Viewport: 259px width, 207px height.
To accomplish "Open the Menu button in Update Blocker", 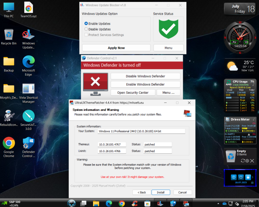I will tap(169, 48).
